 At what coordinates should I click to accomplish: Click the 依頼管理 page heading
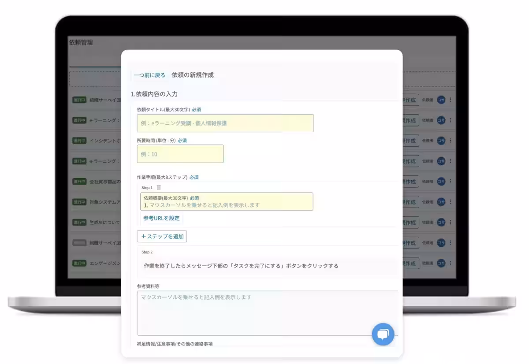click(x=81, y=43)
